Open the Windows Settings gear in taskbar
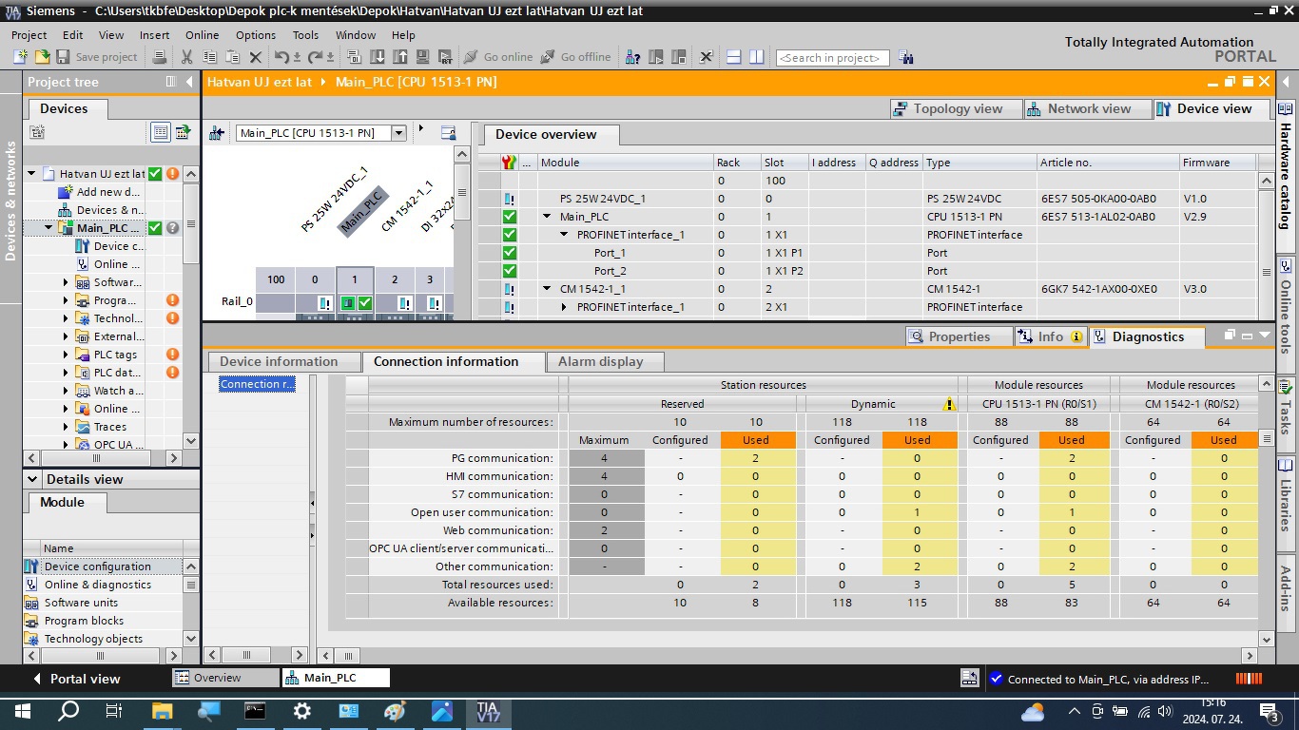Image resolution: width=1299 pixels, height=730 pixels. coord(301,710)
